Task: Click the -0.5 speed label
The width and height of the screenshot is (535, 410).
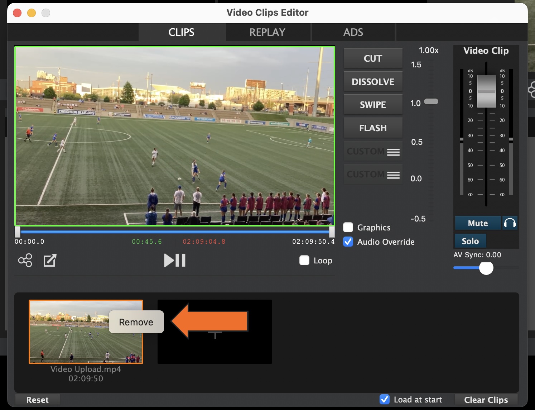Action: click(x=418, y=219)
